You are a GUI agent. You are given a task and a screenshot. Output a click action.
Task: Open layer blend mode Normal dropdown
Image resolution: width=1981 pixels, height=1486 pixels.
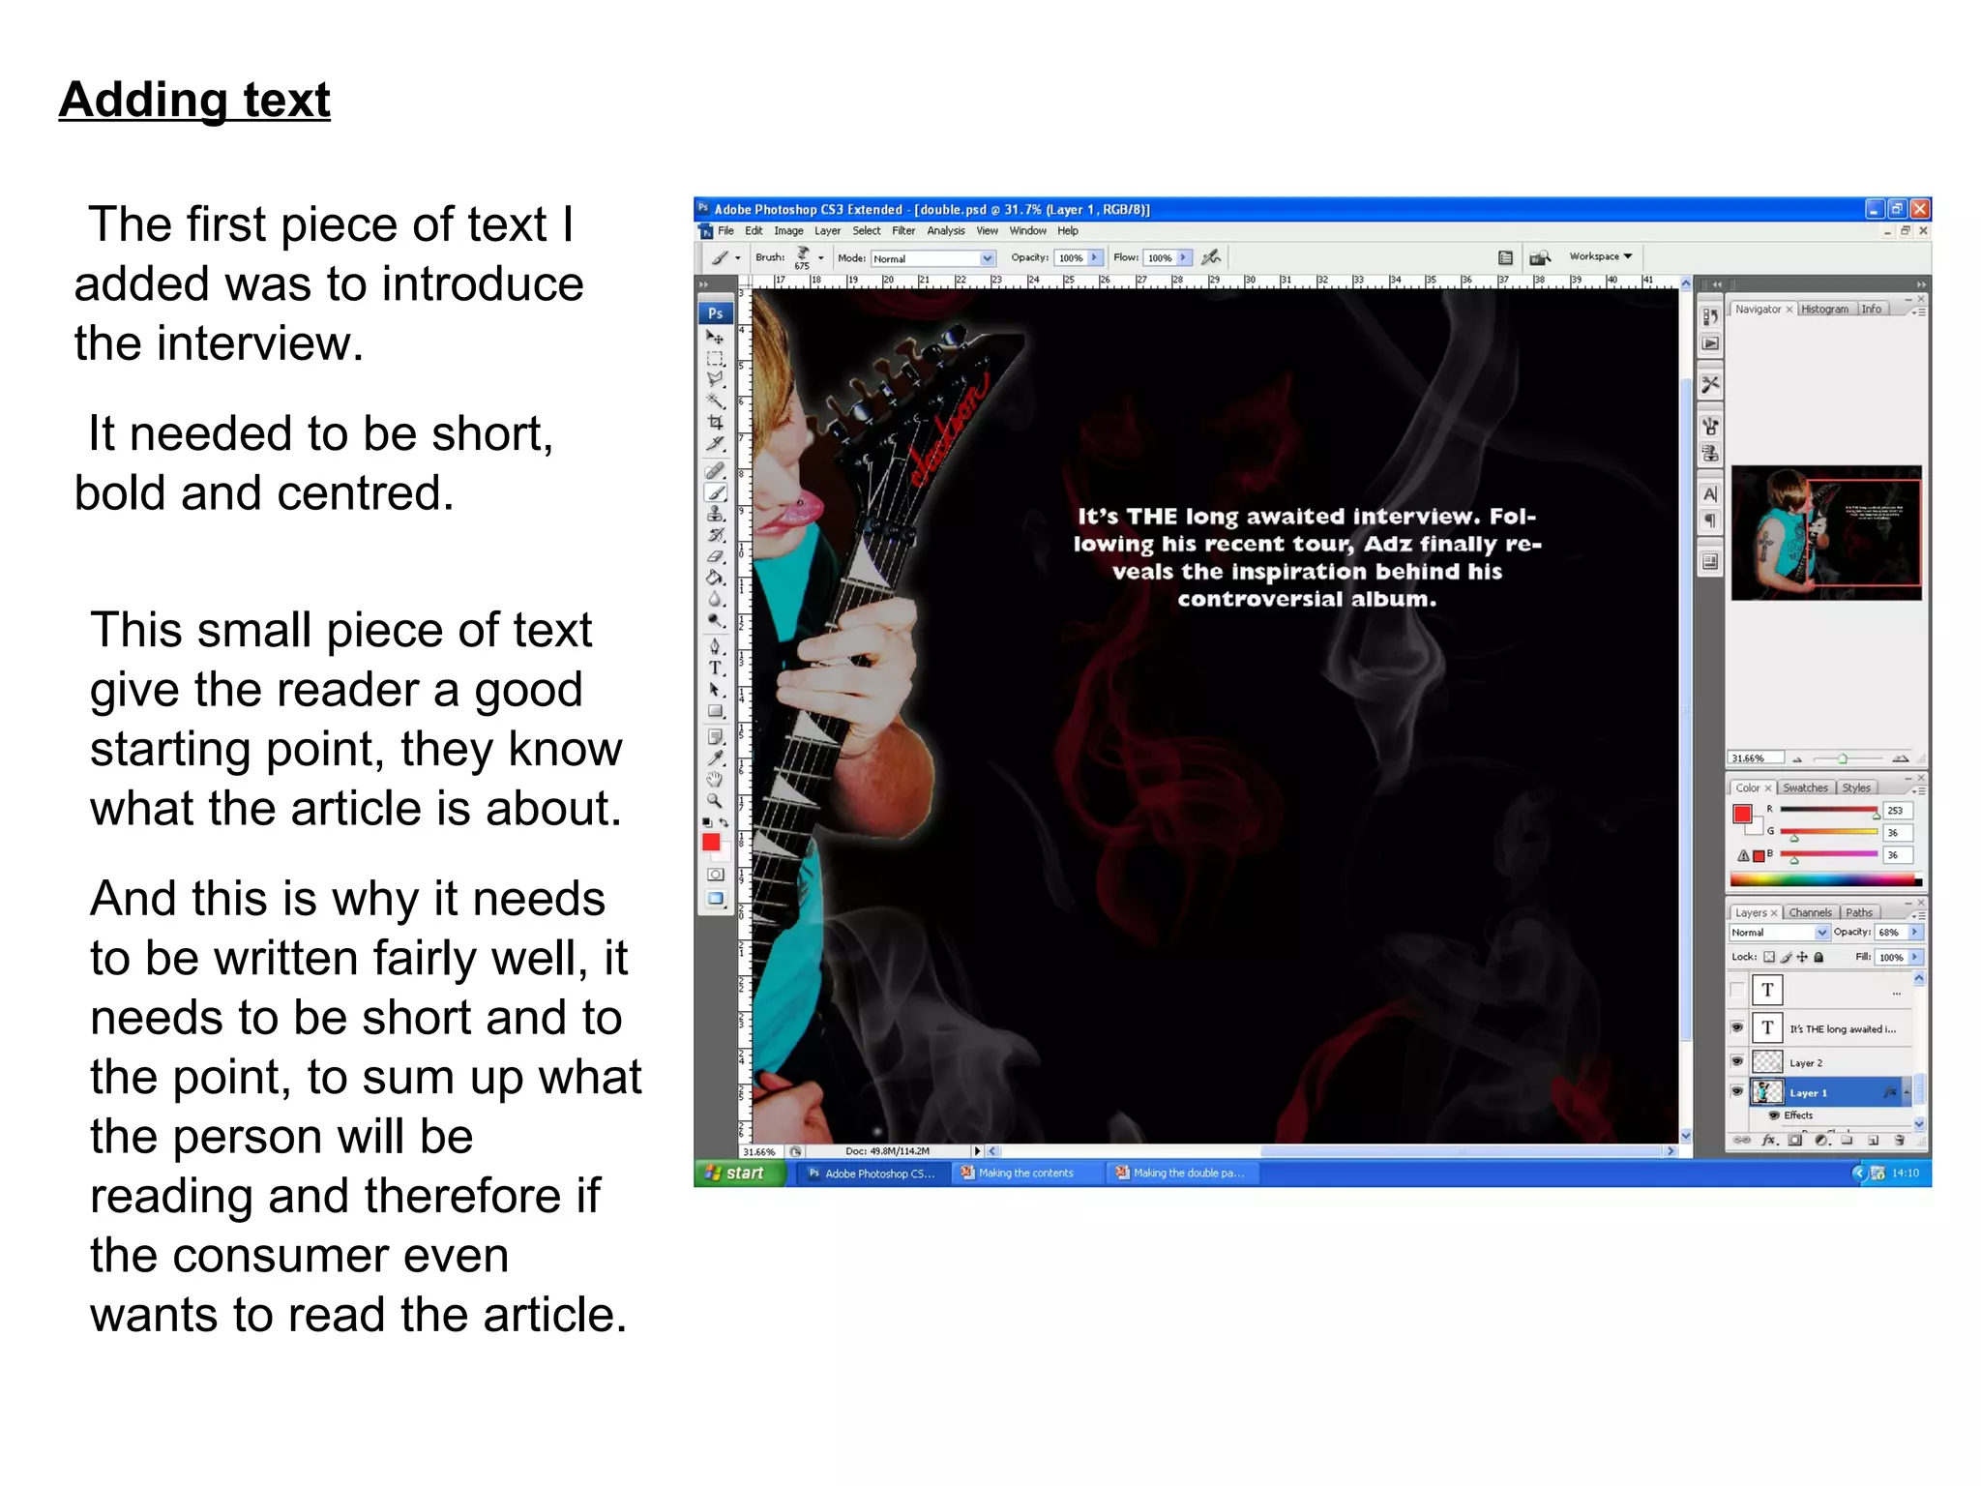tap(1780, 932)
